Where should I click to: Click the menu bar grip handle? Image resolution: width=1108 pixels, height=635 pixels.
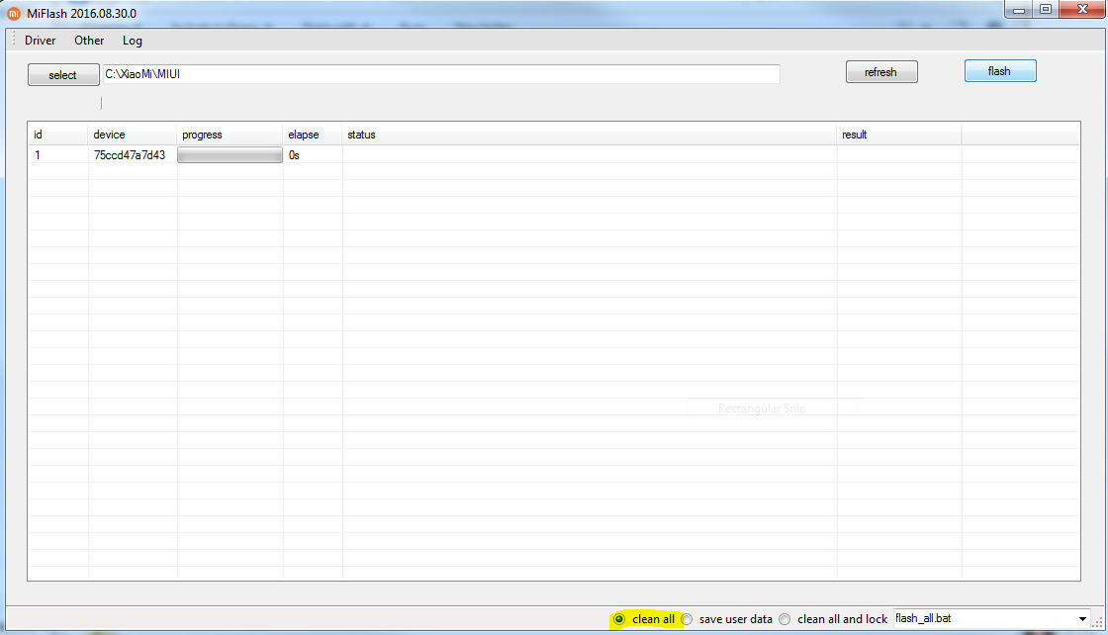14,40
